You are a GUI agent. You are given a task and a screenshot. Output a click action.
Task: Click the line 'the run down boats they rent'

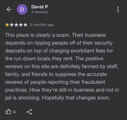39,59
